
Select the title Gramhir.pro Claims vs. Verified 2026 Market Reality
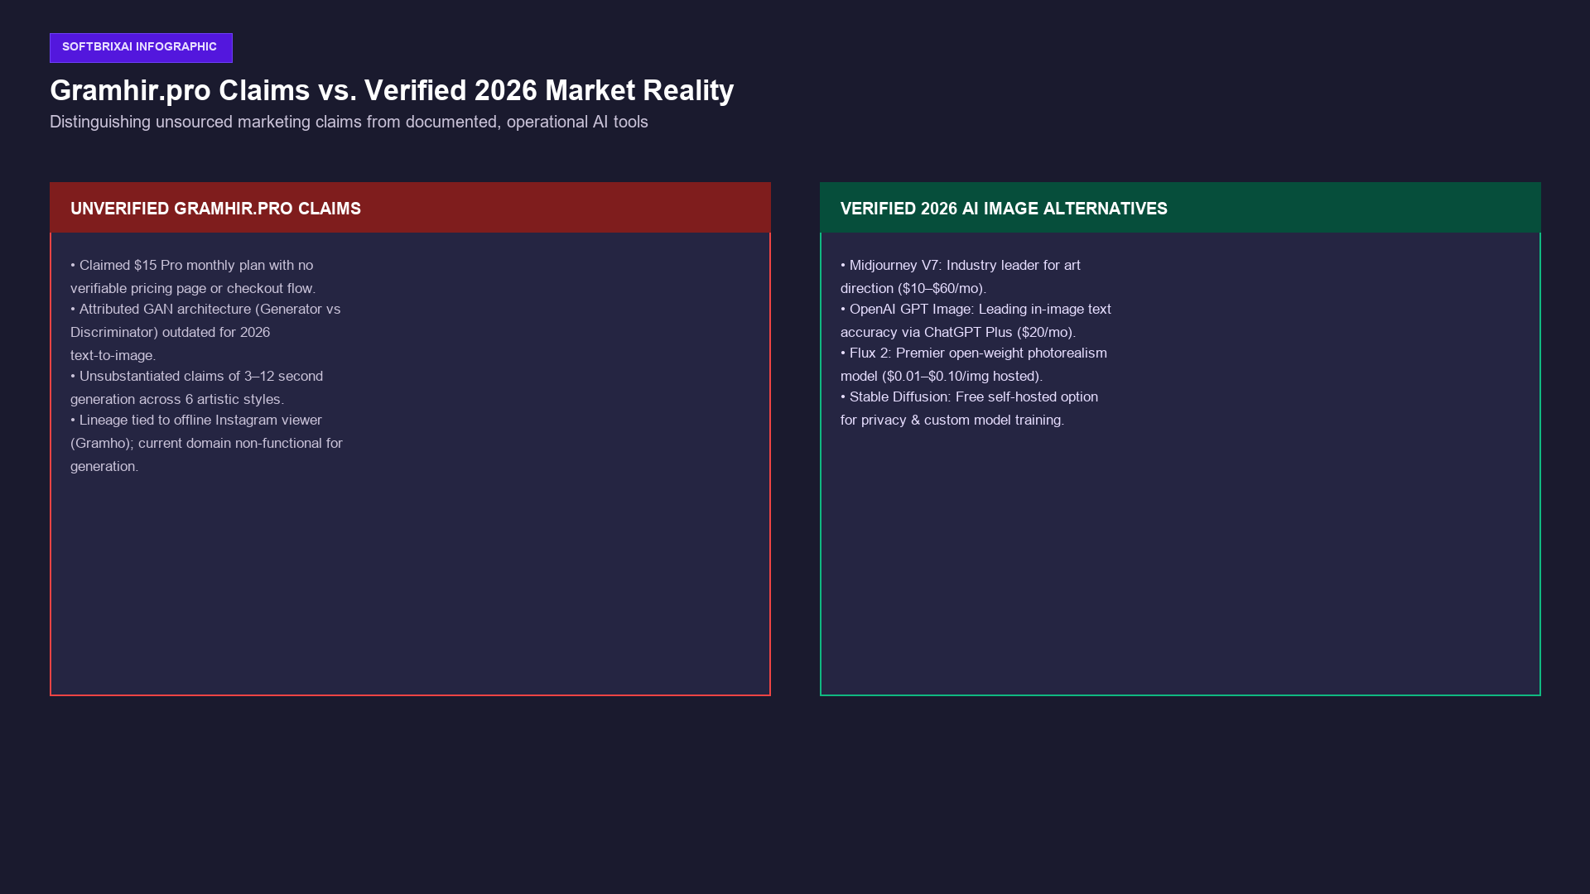pos(392,90)
